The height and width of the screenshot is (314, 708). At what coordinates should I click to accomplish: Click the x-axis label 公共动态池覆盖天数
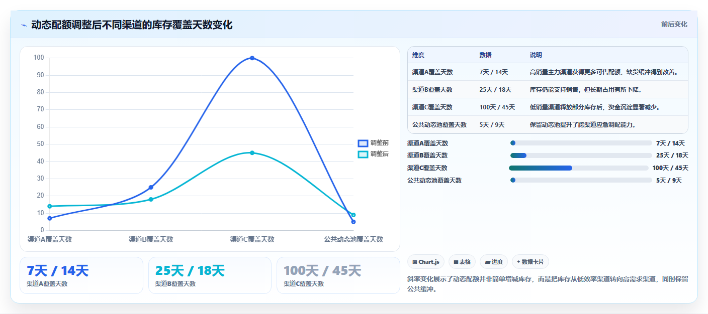tap(353, 240)
